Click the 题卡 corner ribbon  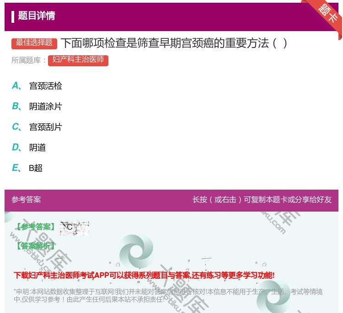click(327, 14)
